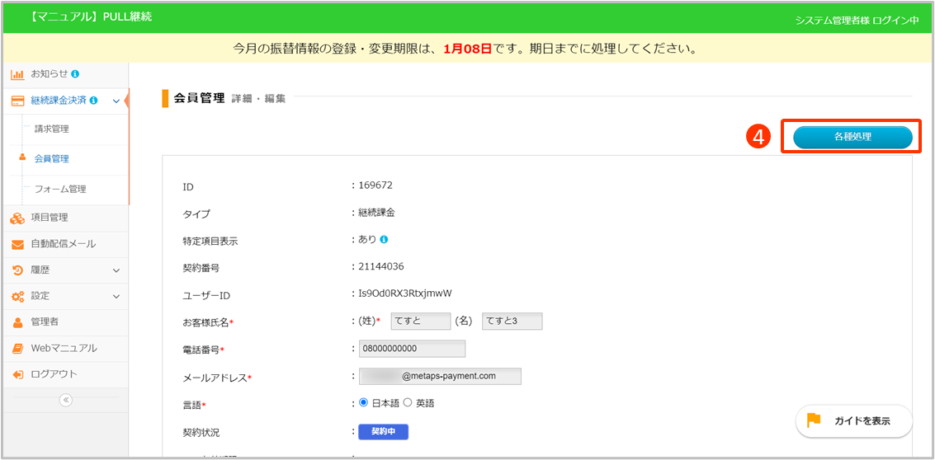Collapse the sidebar with double-arrow button

coord(66,400)
